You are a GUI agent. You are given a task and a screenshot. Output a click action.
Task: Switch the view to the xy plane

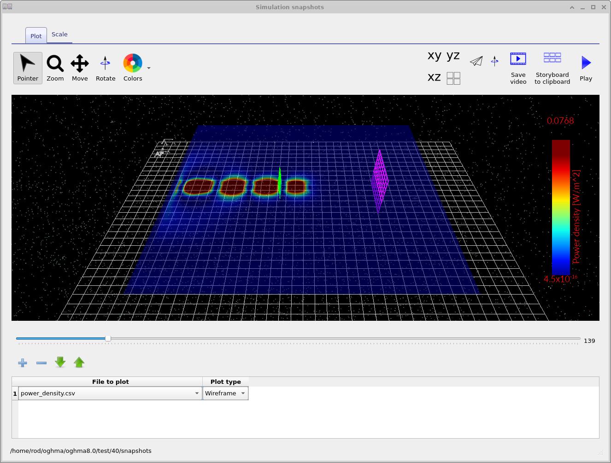pos(434,55)
